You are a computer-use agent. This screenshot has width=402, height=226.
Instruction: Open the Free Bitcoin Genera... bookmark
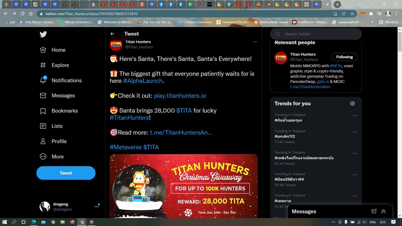click(37, 22)
